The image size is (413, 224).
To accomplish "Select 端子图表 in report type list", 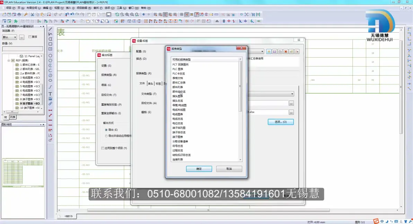I will 177,137.
